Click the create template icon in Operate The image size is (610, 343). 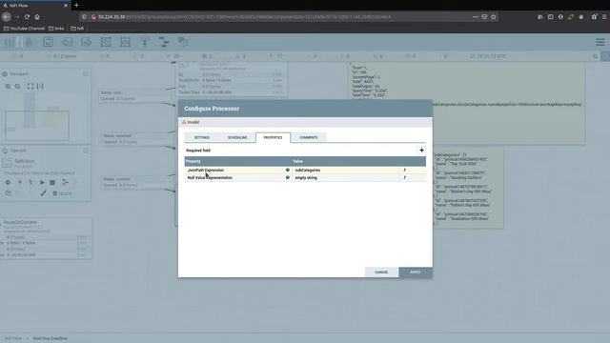(65, 182)
